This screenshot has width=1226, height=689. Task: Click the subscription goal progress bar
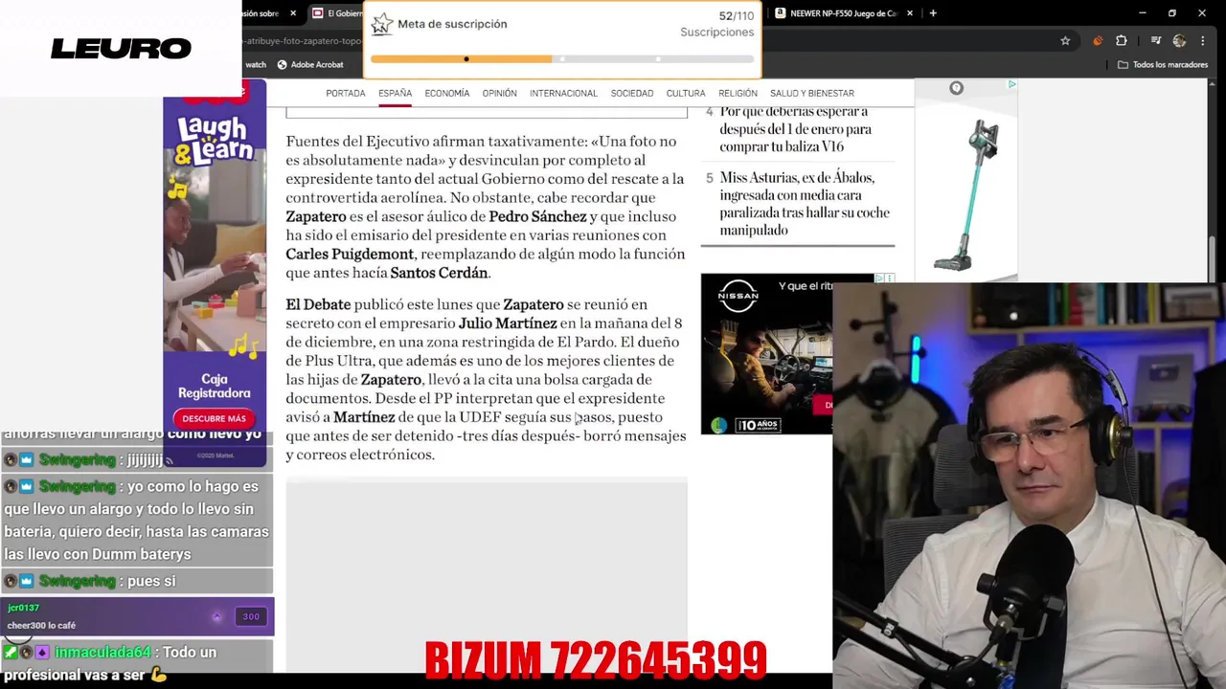(x=562, y=59)
